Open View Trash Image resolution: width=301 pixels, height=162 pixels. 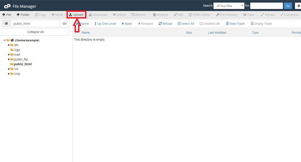coord(235,24)
